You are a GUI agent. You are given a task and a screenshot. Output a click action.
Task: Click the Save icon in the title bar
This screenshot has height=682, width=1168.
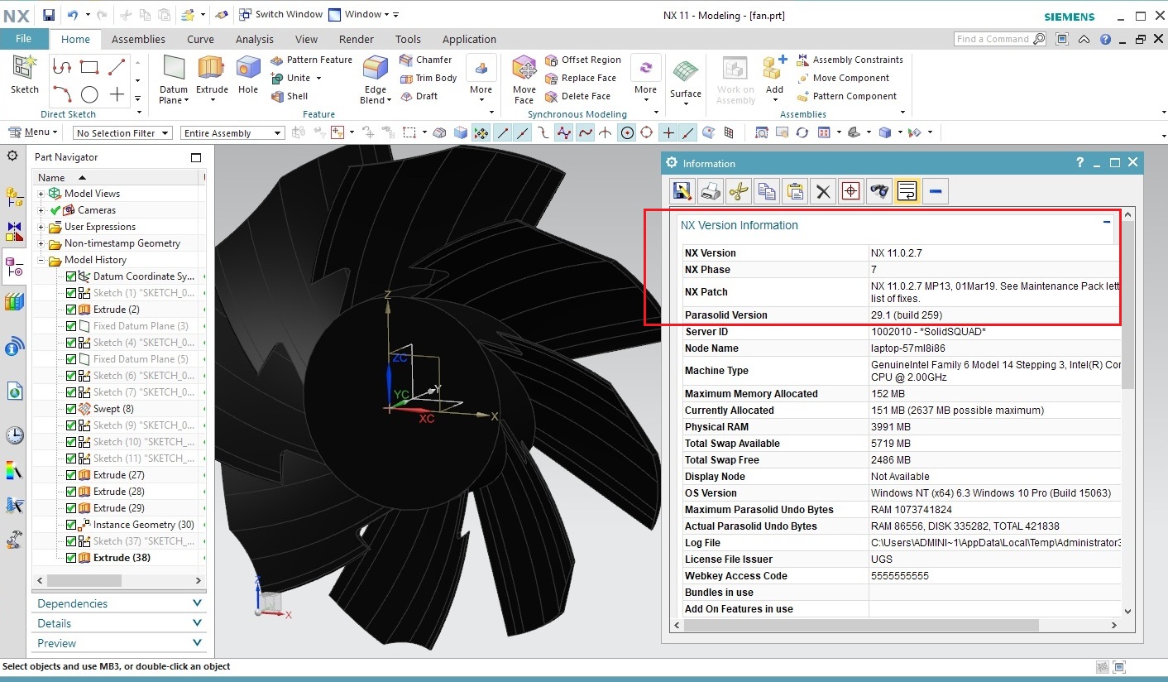tap(49, 14)
